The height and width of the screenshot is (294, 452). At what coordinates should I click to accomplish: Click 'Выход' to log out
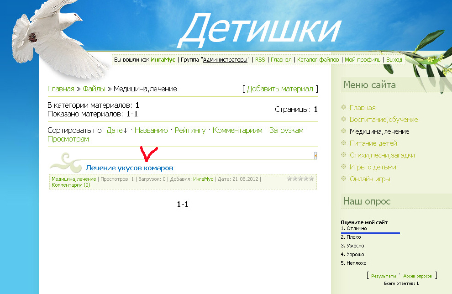tap(394, 60)
